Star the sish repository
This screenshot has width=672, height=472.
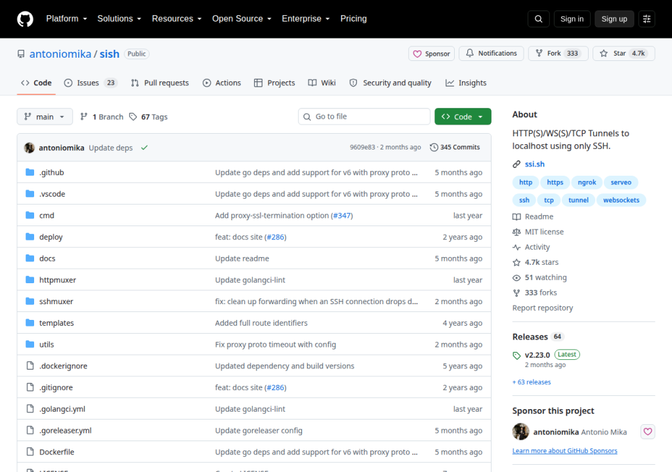pyautogui.click(x=623, y=54)
